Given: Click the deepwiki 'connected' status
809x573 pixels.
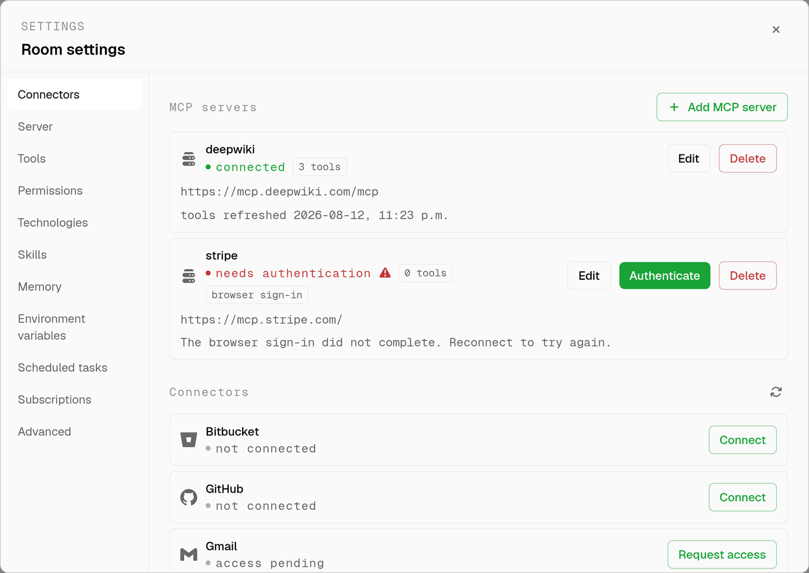Looking at the screenshot, I should pyautogui.click(x=246, y=167).
